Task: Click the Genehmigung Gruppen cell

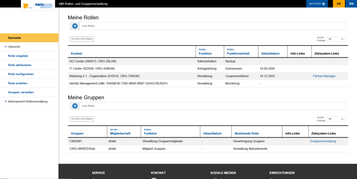Action: (x=249, y=141)
